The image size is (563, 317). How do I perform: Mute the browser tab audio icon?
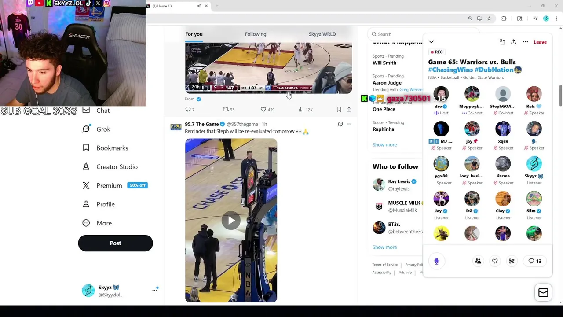tap(199, 6)
